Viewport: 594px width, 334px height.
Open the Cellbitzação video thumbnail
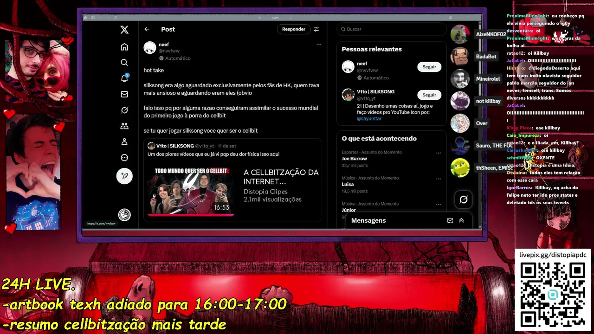point(191,192)
